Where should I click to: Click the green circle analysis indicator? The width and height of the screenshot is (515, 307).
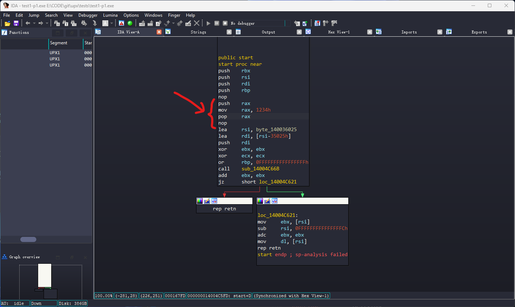coord(130,23)
